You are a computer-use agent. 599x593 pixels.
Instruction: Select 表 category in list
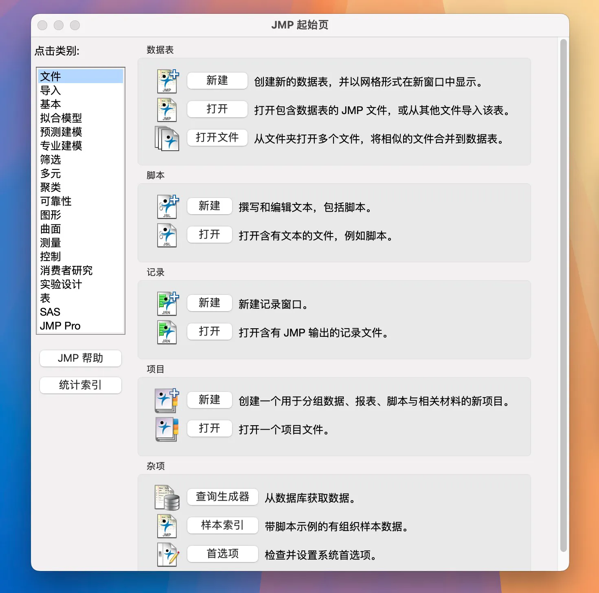pyautogui.click(x=81, y=298)
